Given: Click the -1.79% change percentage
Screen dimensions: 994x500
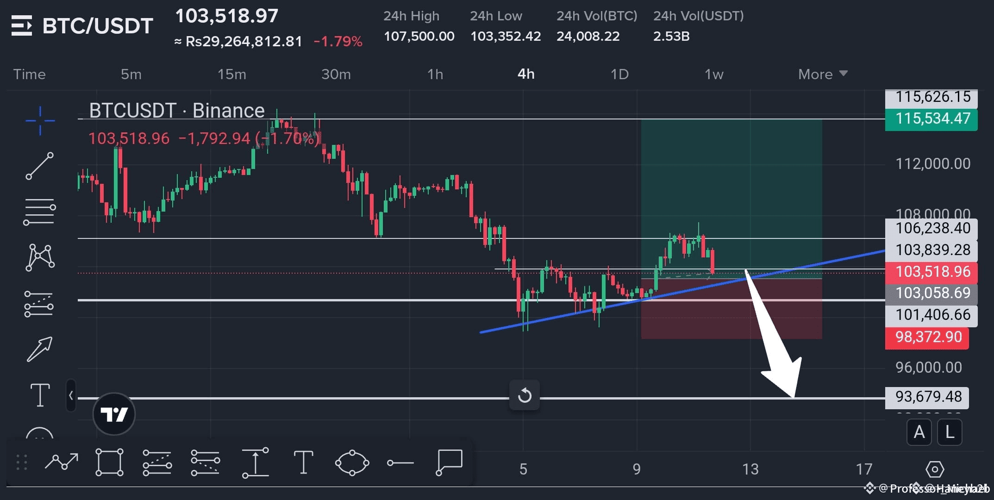Looking at the screenshot, I should coord(338,42).
